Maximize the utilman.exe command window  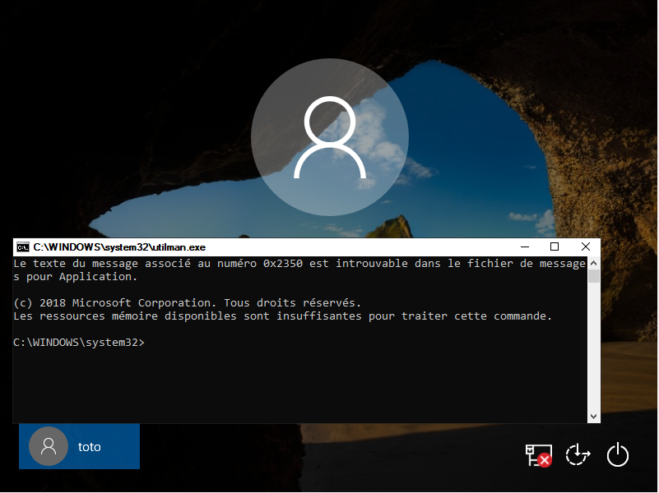coord(555,246)
